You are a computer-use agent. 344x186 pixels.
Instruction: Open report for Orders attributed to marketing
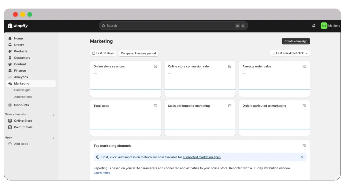(304, 106)
